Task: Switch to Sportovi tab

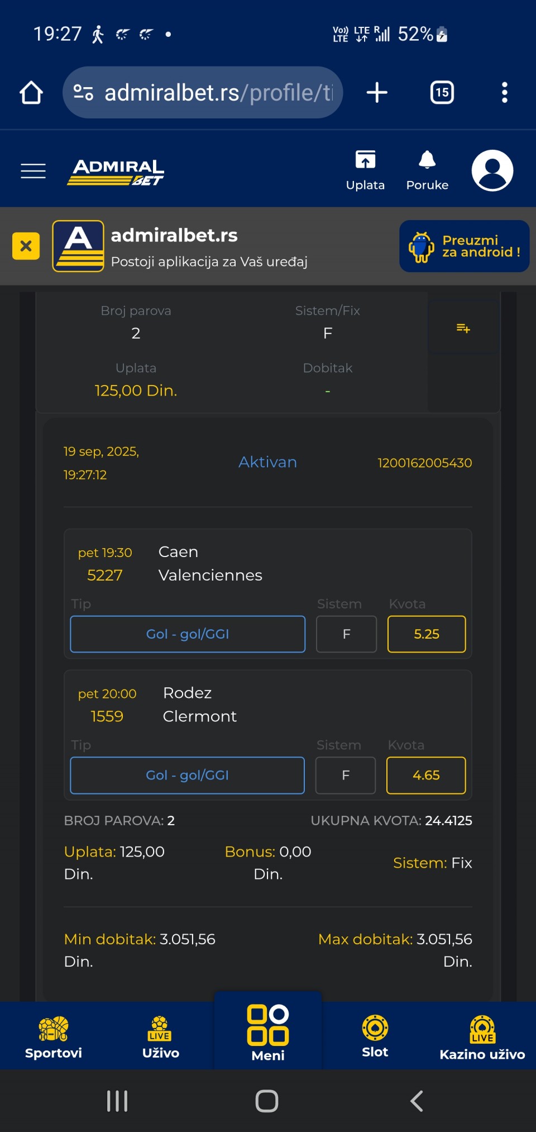Action: point(54,1037)
